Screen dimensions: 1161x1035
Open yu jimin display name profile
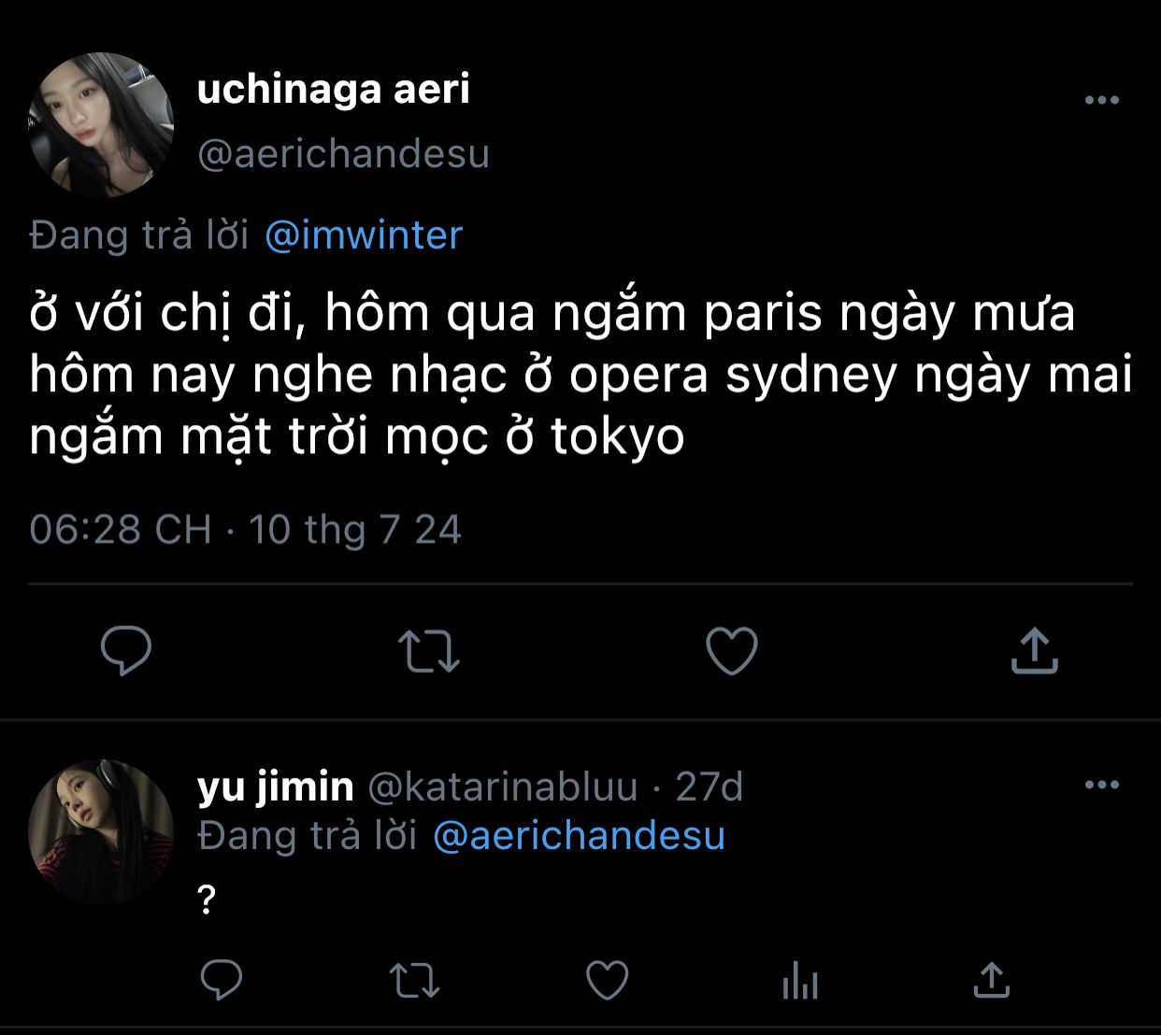(276, 787)
